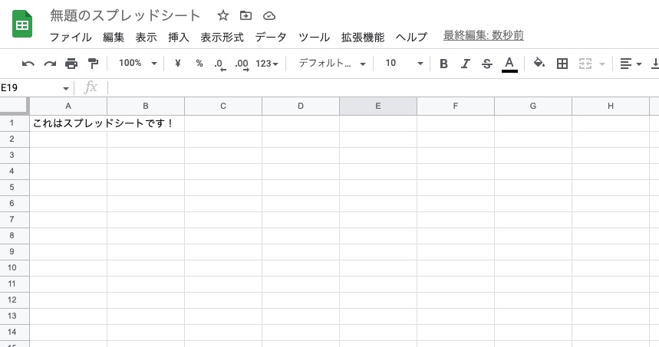
Task: Toggle italic formatting
Action: point(465,64)
